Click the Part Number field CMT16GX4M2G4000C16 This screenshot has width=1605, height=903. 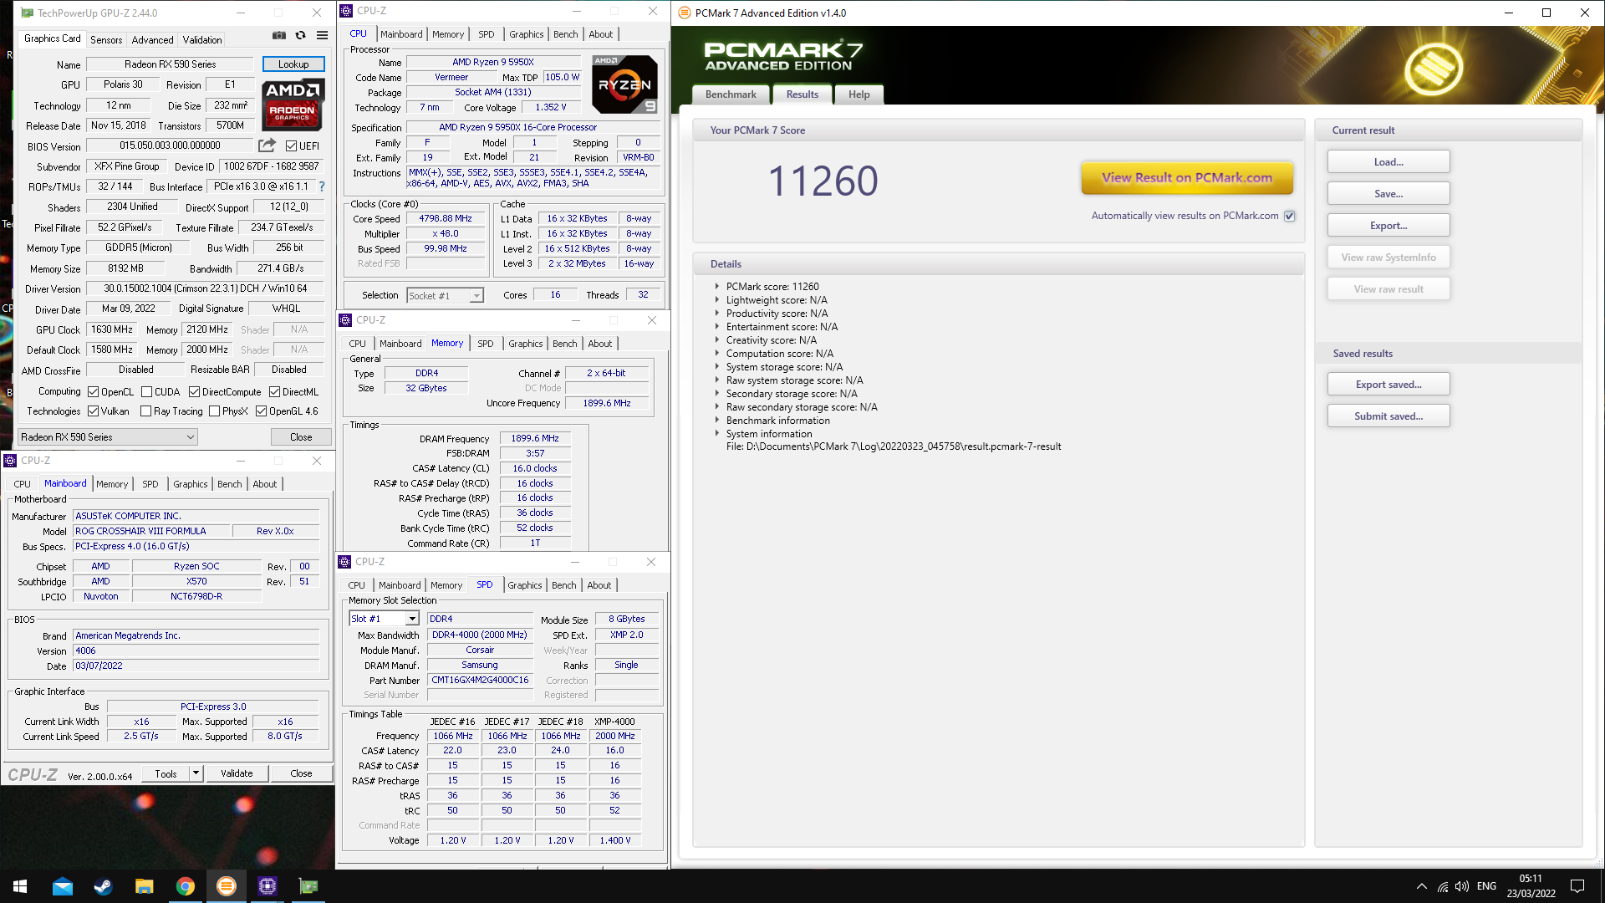click(x=480, y=681)
